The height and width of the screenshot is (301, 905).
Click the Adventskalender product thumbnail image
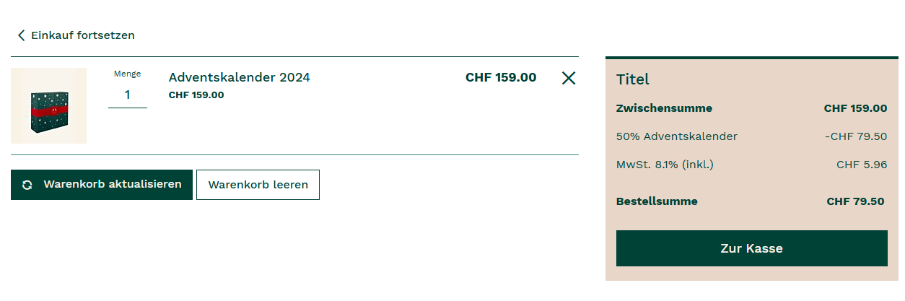pyautogui.click(x=49, y=106)
